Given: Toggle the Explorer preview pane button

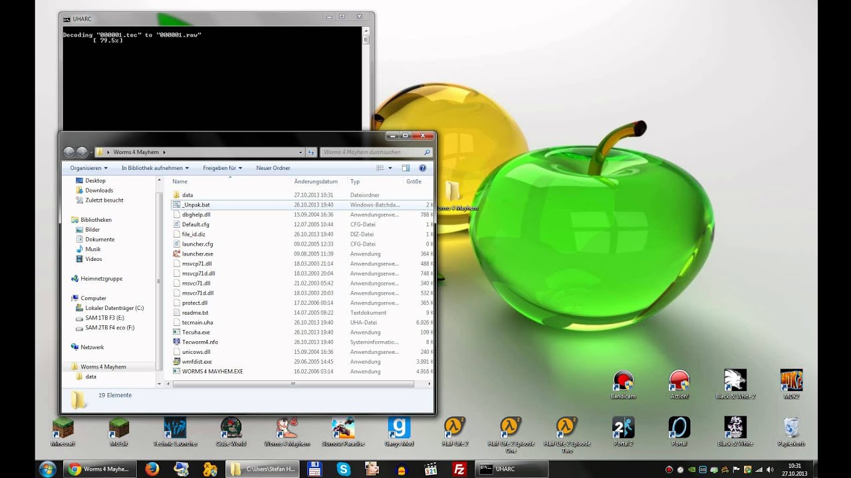Looking at the screenshot, I should click(x=406, y=168).
